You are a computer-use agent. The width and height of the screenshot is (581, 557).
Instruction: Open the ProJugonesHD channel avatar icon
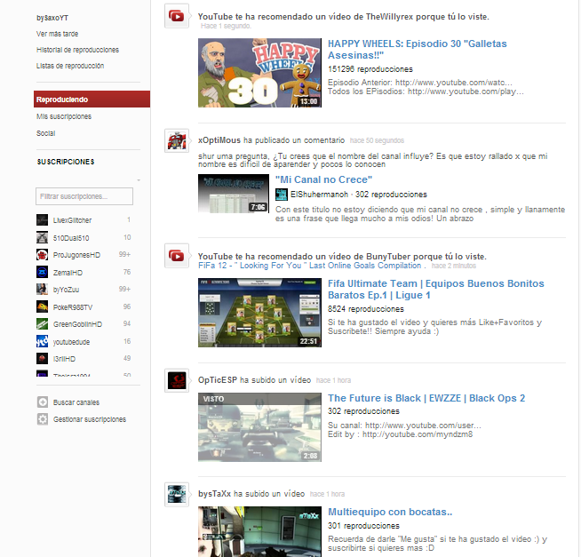pyautogui.click(x=42, y=255)
